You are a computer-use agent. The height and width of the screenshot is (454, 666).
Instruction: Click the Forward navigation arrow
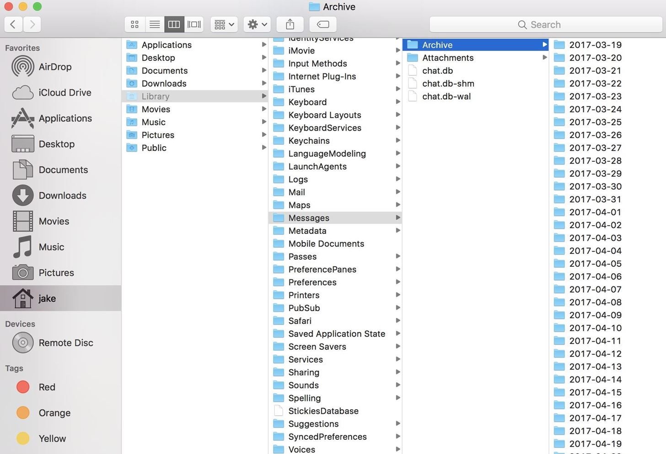tap(32, 24)
